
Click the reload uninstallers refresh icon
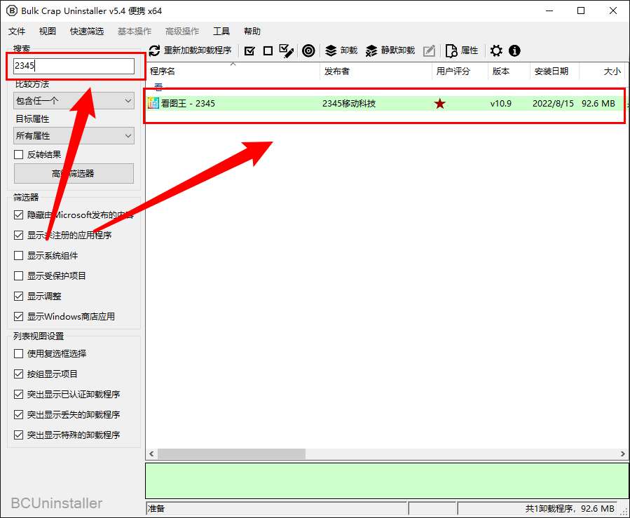tap(155, 50)
